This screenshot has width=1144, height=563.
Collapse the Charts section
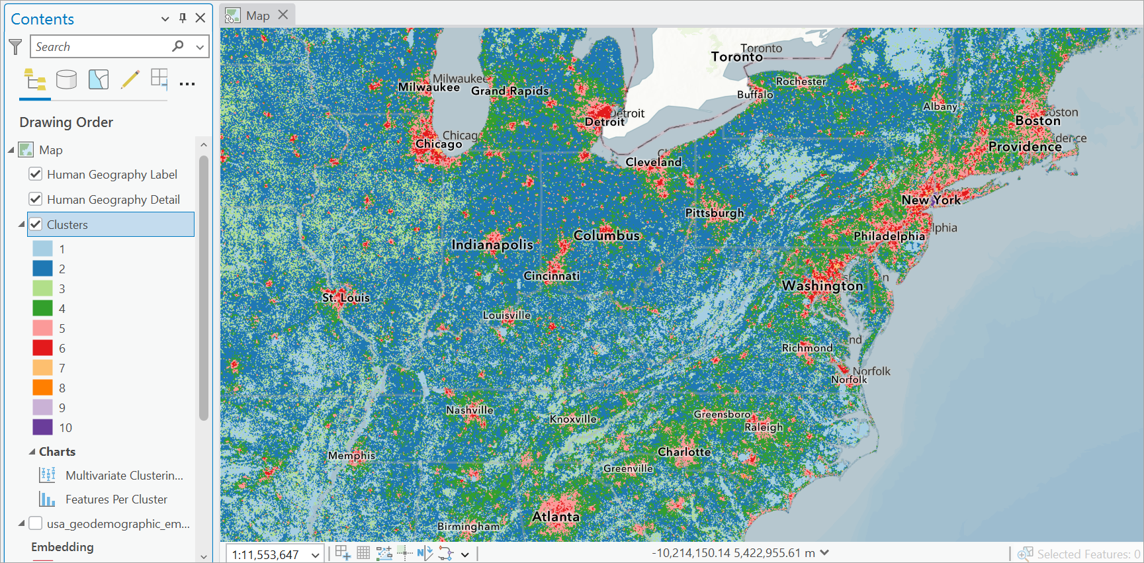click(x=32, y=452)
